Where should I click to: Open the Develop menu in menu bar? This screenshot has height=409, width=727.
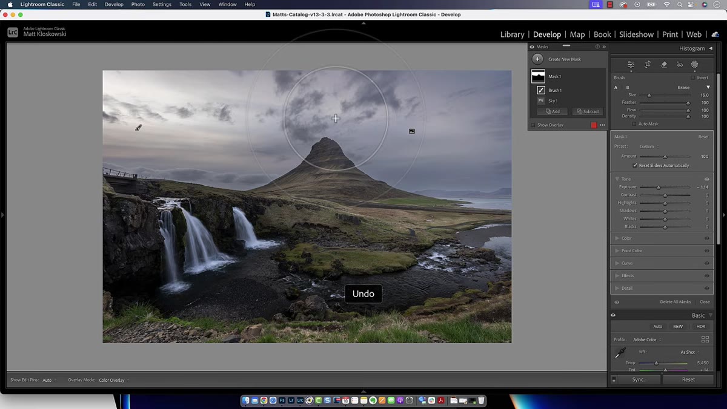(x=114, y=4)
